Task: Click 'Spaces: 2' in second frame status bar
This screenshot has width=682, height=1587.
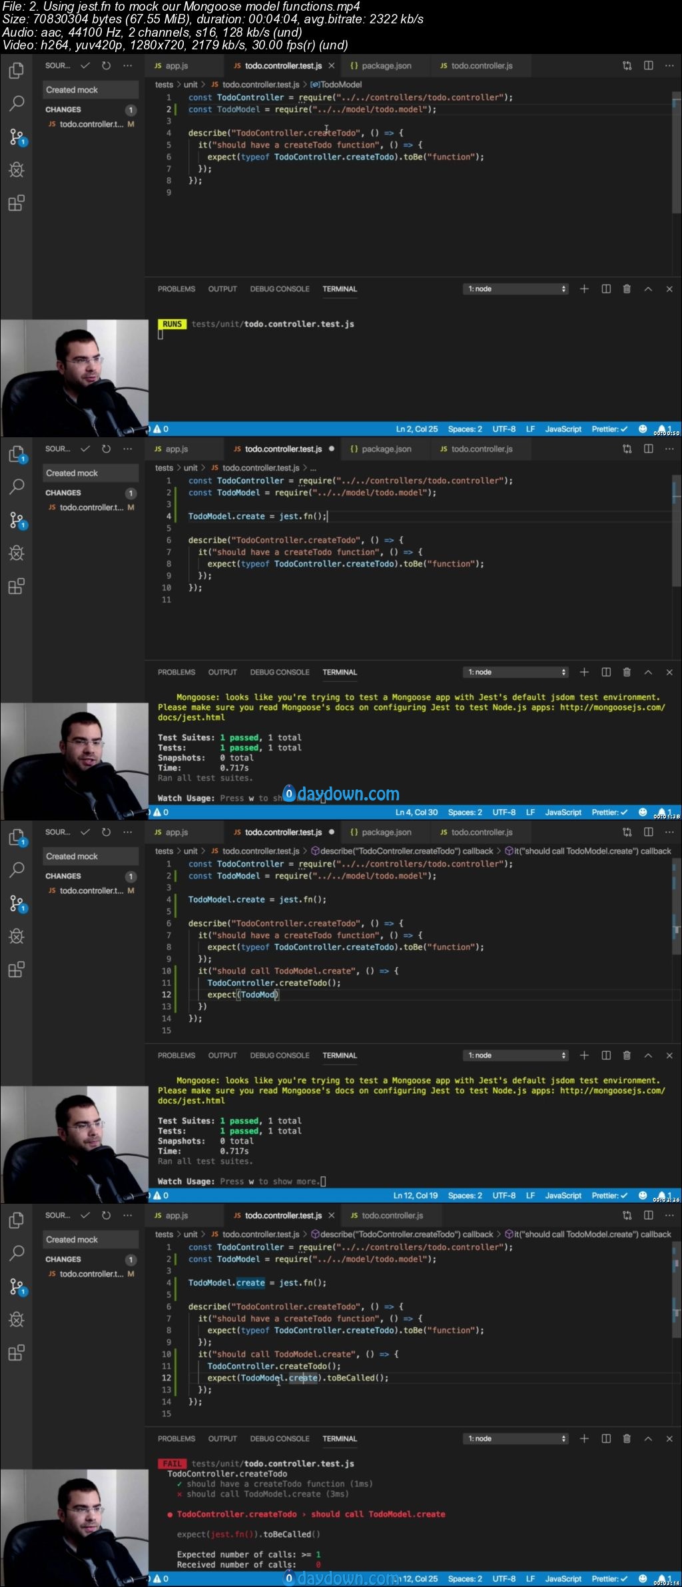Action: pos(465,812)
